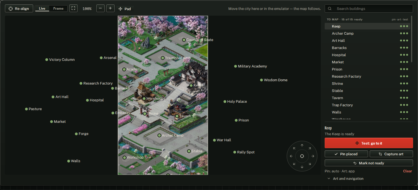This screenshot has height=190, width=418.
Task: Click the Mark not ready button
Action: [369, 163]
